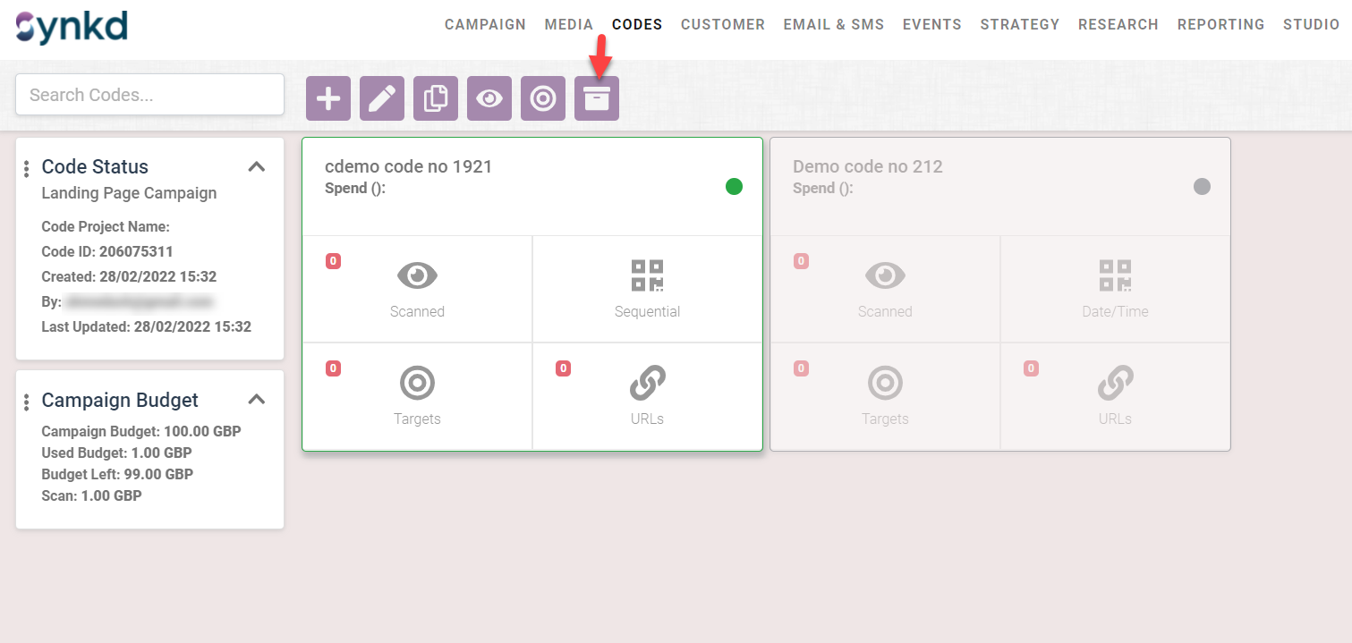
Task: Open the Campaign menu item
Action: coord(485,24)
